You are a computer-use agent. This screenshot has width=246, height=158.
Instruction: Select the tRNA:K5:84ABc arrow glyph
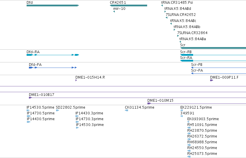coord(171,24)
